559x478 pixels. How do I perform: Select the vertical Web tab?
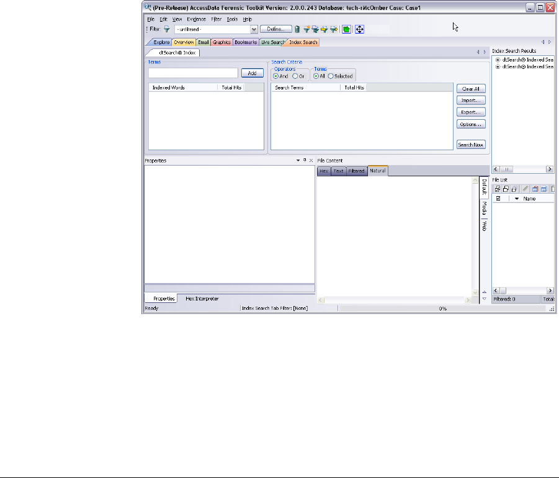coord(484,225)
